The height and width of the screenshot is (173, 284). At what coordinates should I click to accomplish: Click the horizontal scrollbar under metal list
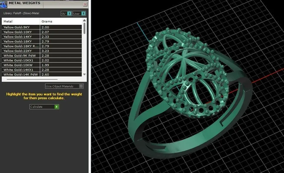point(32,79)
